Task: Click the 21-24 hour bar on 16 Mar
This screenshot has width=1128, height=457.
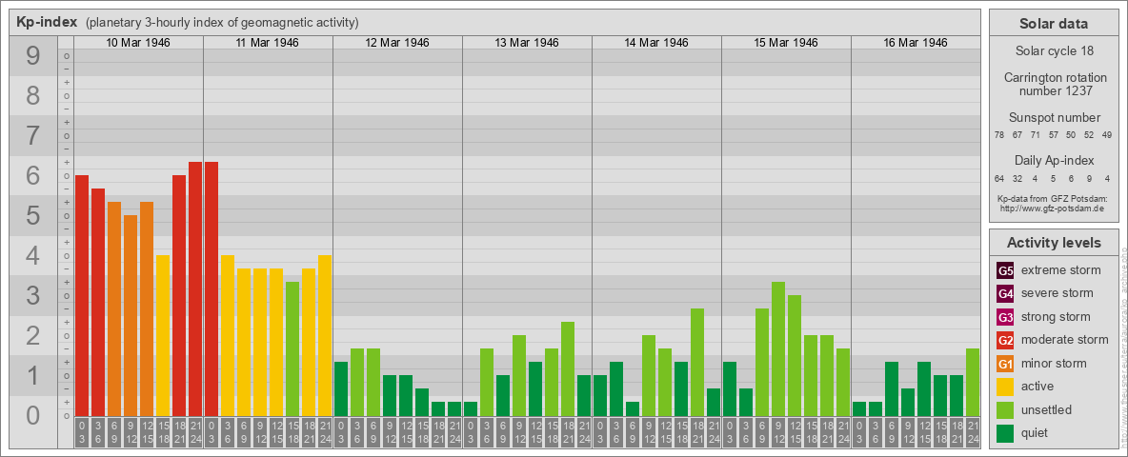Action: (x=972, y=383)
